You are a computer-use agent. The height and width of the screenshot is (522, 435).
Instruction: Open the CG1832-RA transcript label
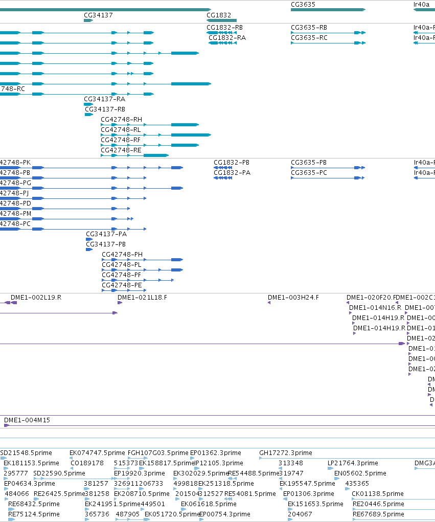click(x=227, y=38)
